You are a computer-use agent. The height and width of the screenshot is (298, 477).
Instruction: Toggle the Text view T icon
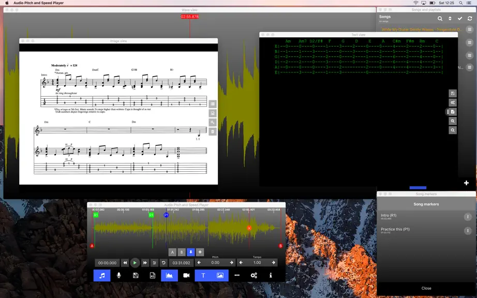(203, 275)
